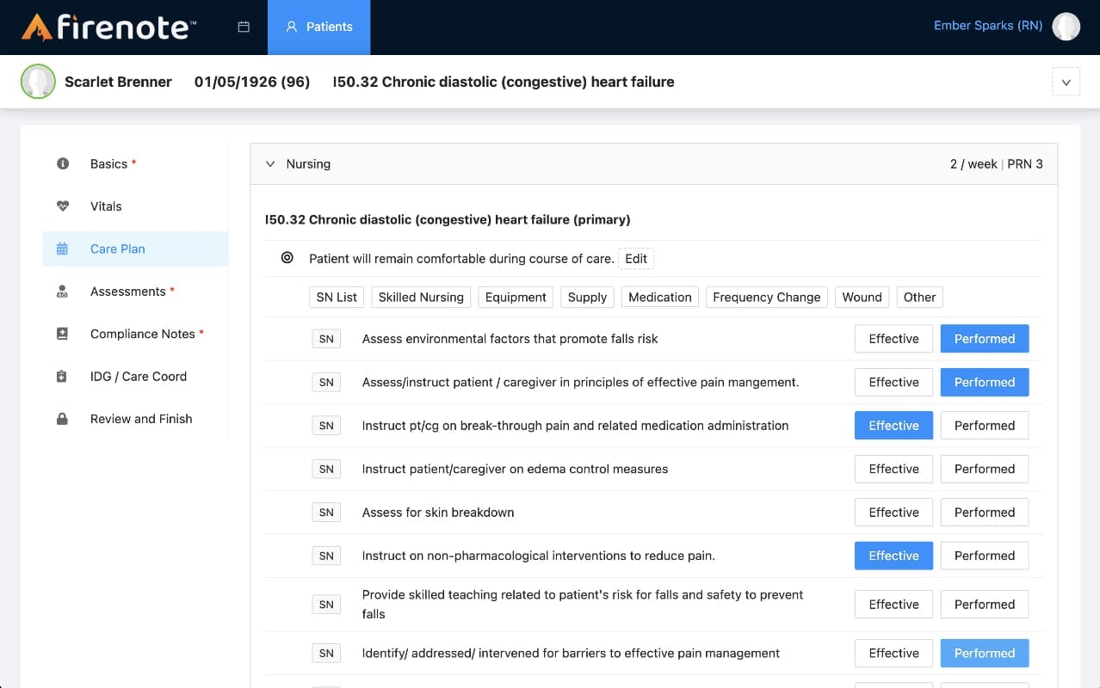Collapse the Nursing section chevron
1100x688 pixels.
(270, 163)
